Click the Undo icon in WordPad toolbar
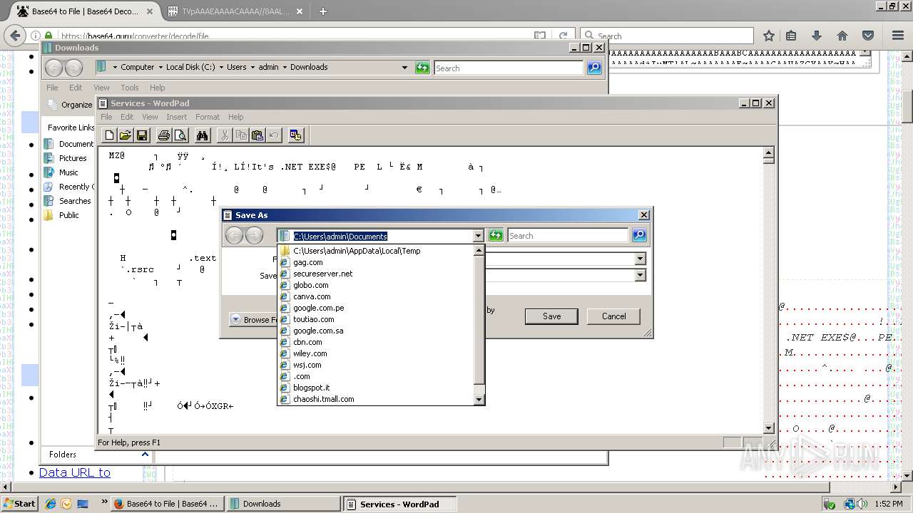913x513 pixels. tap(274, 135)
